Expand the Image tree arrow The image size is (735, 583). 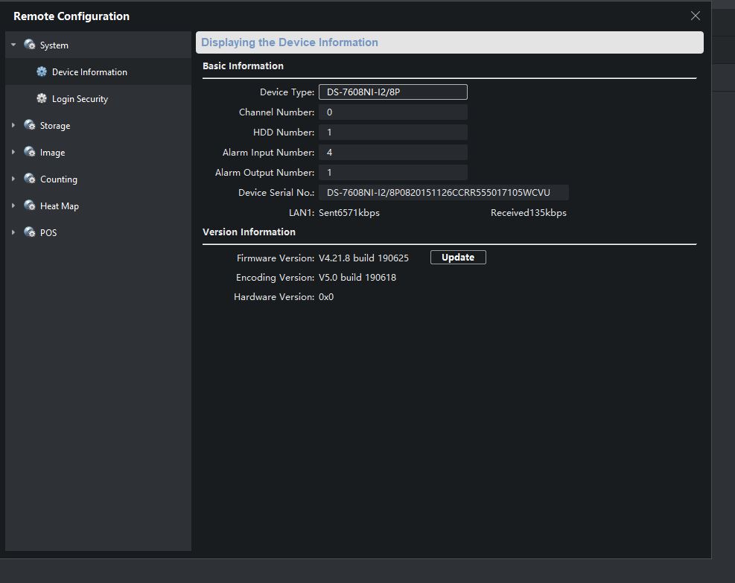pyautogui.click(x=13, y=153)
